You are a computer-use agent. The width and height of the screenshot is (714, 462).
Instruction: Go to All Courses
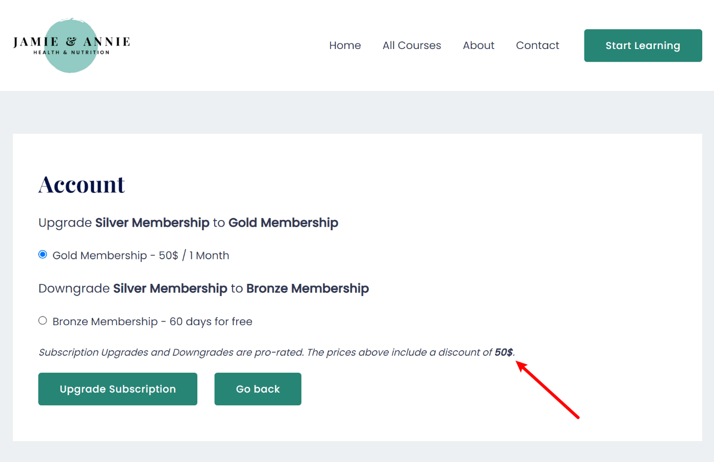[x=412, y=45]
